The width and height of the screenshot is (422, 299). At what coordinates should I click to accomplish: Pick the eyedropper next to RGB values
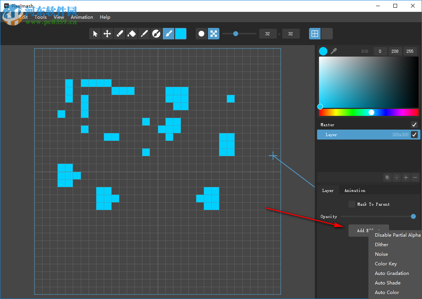[x=334, y=51]
